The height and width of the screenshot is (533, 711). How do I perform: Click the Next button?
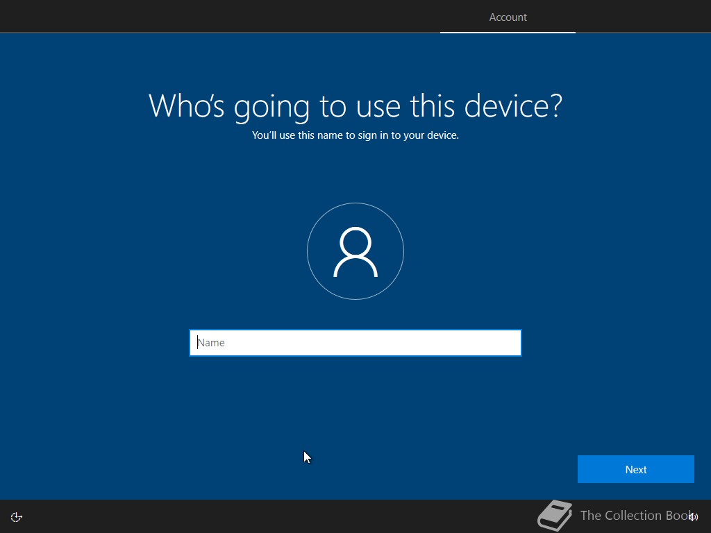pyautogui.click(x=636, y=469)
